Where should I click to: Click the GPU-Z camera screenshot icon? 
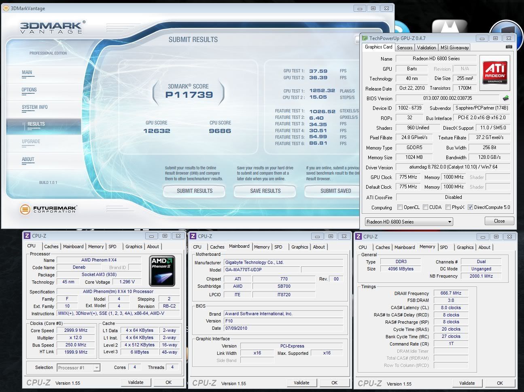coord(509,47)
